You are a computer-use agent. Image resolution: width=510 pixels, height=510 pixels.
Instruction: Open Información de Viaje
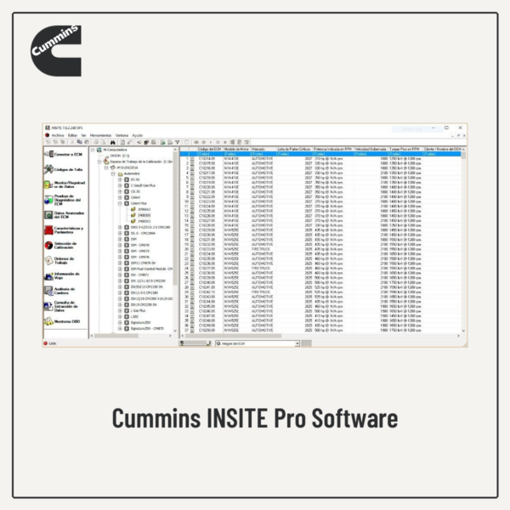tap(62, 275)
